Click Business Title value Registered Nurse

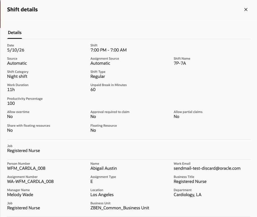click(x=190, y=182)
